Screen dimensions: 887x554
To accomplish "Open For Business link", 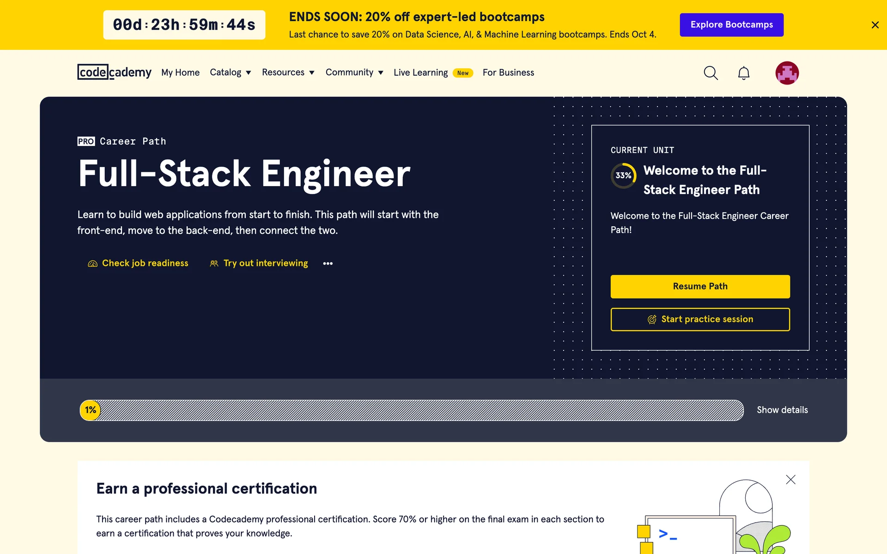I will tap(508, 72).
